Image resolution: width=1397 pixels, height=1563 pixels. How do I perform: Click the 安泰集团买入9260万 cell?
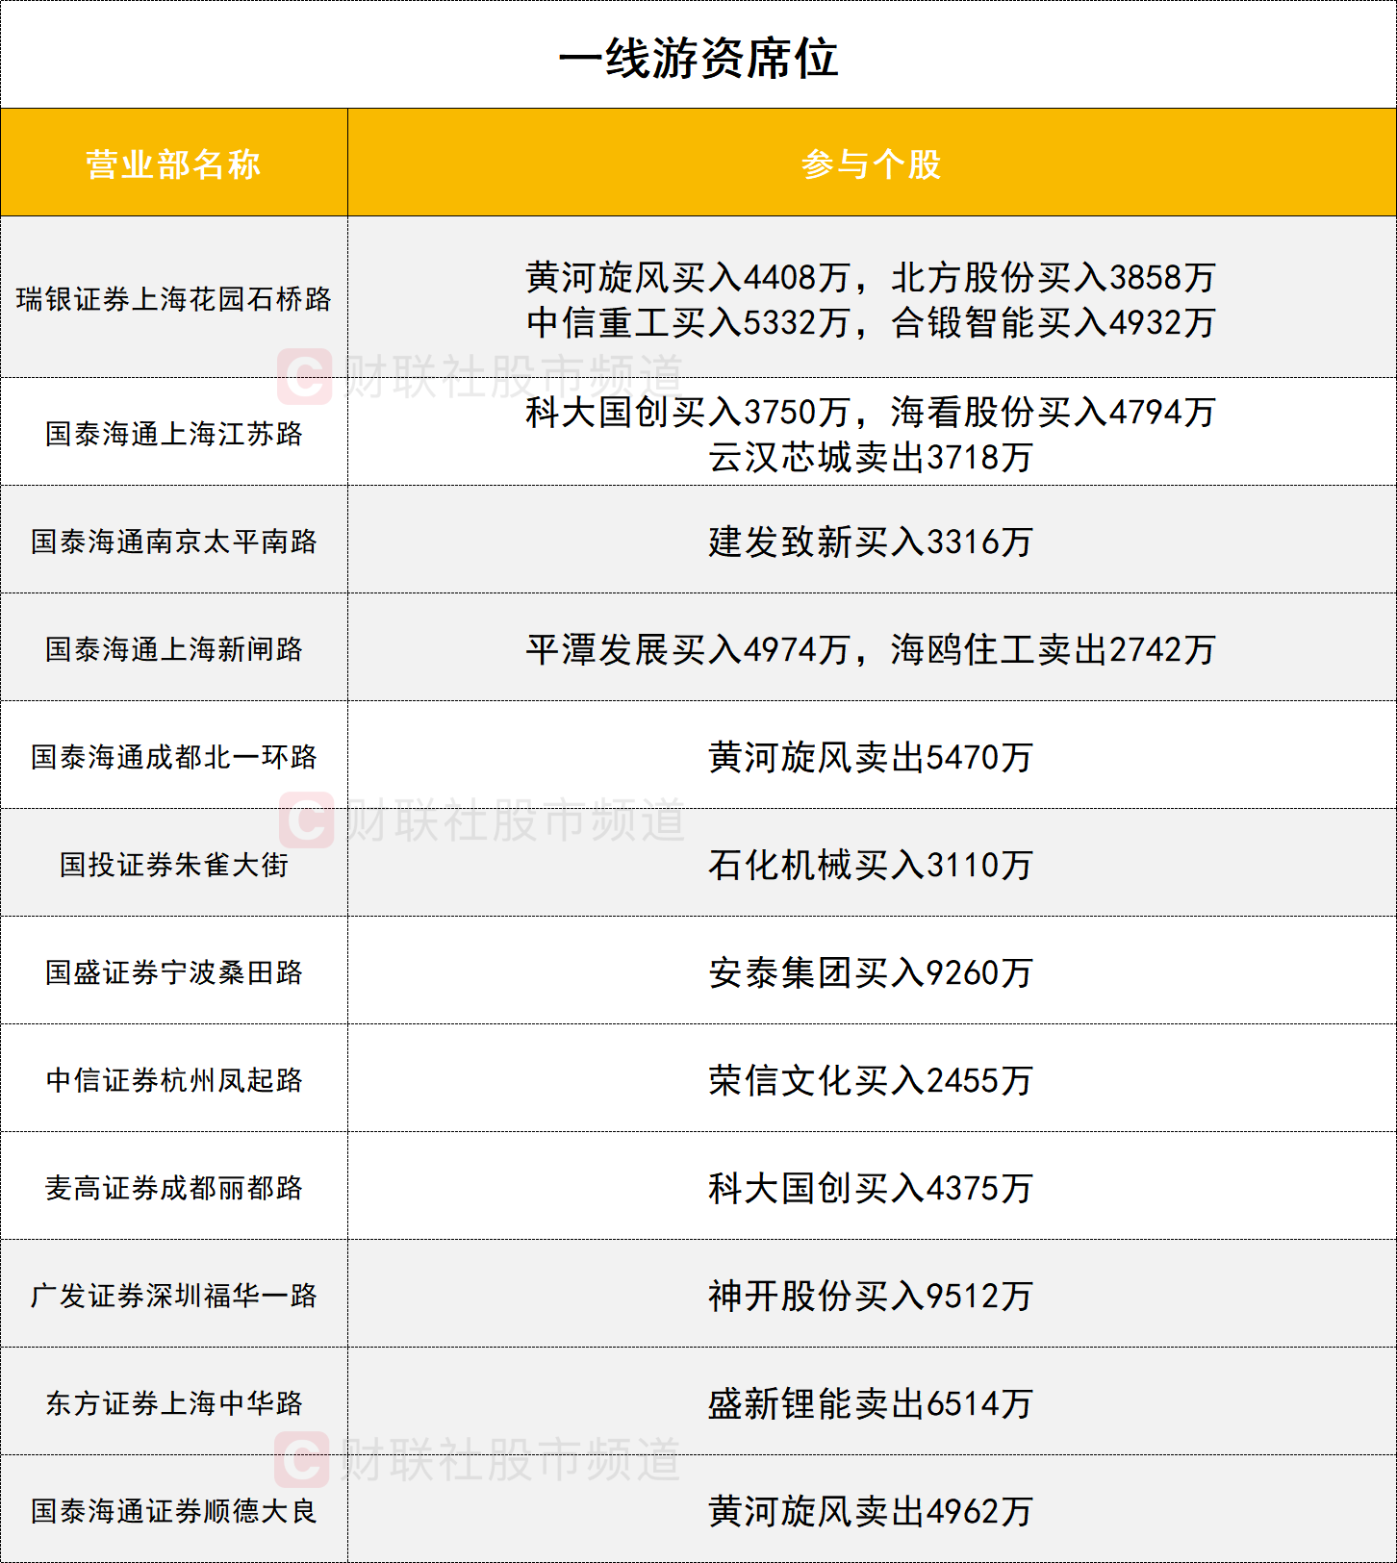pyautogui.click(x=872, y=972)
